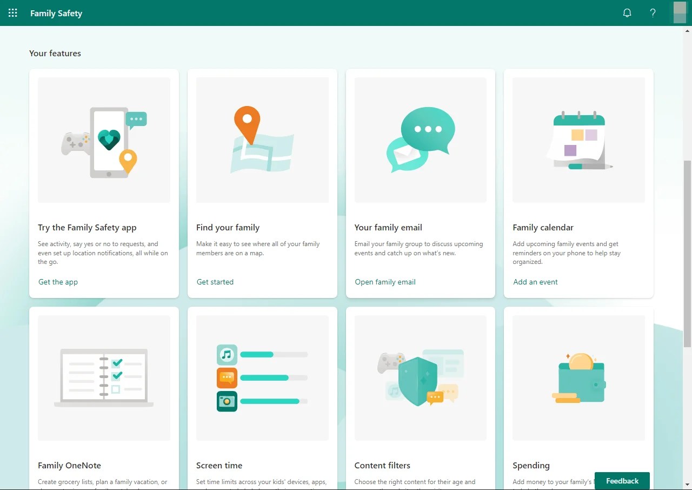
Task: Click the chat bubble illustration on Your family email
Action: [x=420, y=140]
